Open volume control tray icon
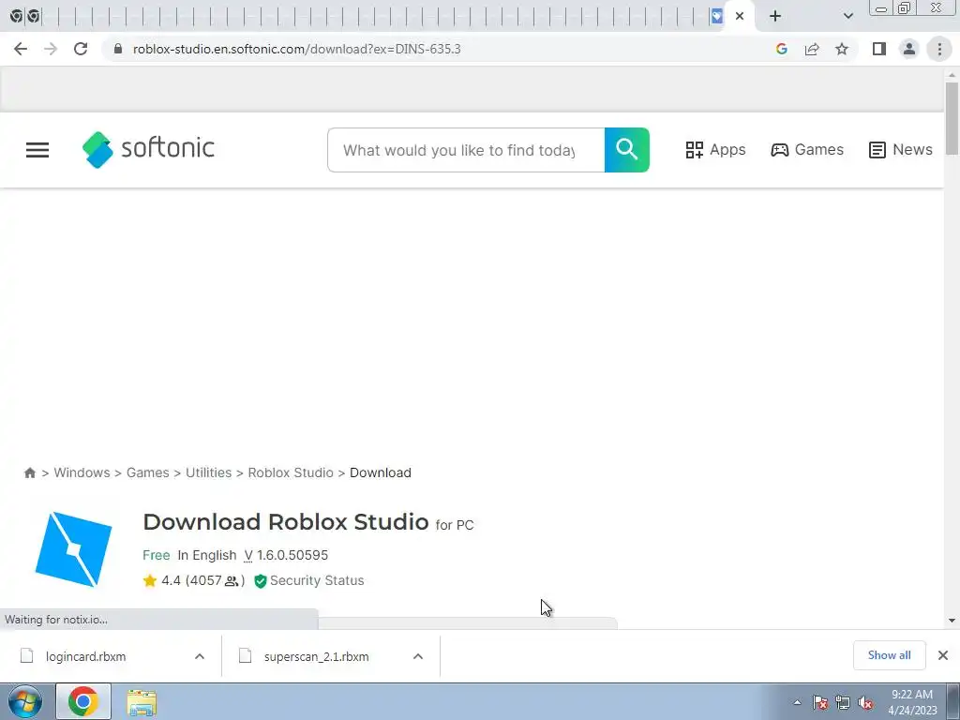Viewport: 960px width, 720px height. (x=865, y=702)
